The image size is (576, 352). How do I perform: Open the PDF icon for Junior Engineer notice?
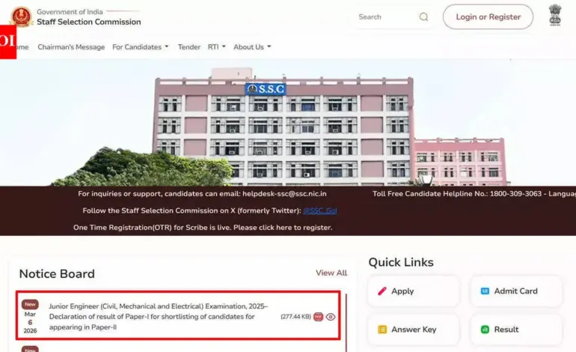(x=318, y=317)
